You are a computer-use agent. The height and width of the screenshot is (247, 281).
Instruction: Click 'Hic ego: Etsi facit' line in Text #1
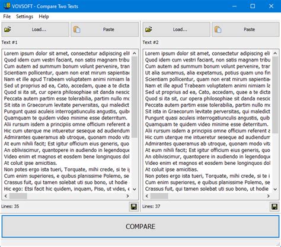click(67, 189)
